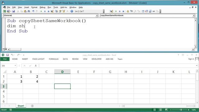Image resolution: width=199 pixels, height=112 pixels.
Task: Toggle Full Module View button at code window bottom
Action: (6, 49)
